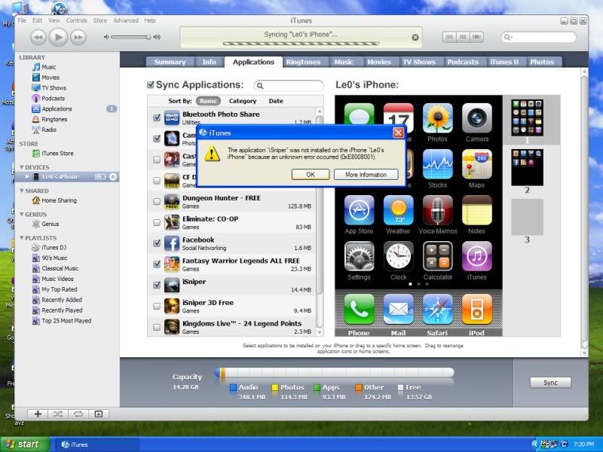The image size is (603, 452).
Task: Click the Facebook app icon in list
Action: click(x=172, y=243)
